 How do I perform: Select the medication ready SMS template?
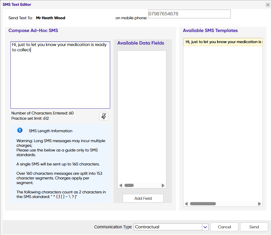[x=223, y=42]
